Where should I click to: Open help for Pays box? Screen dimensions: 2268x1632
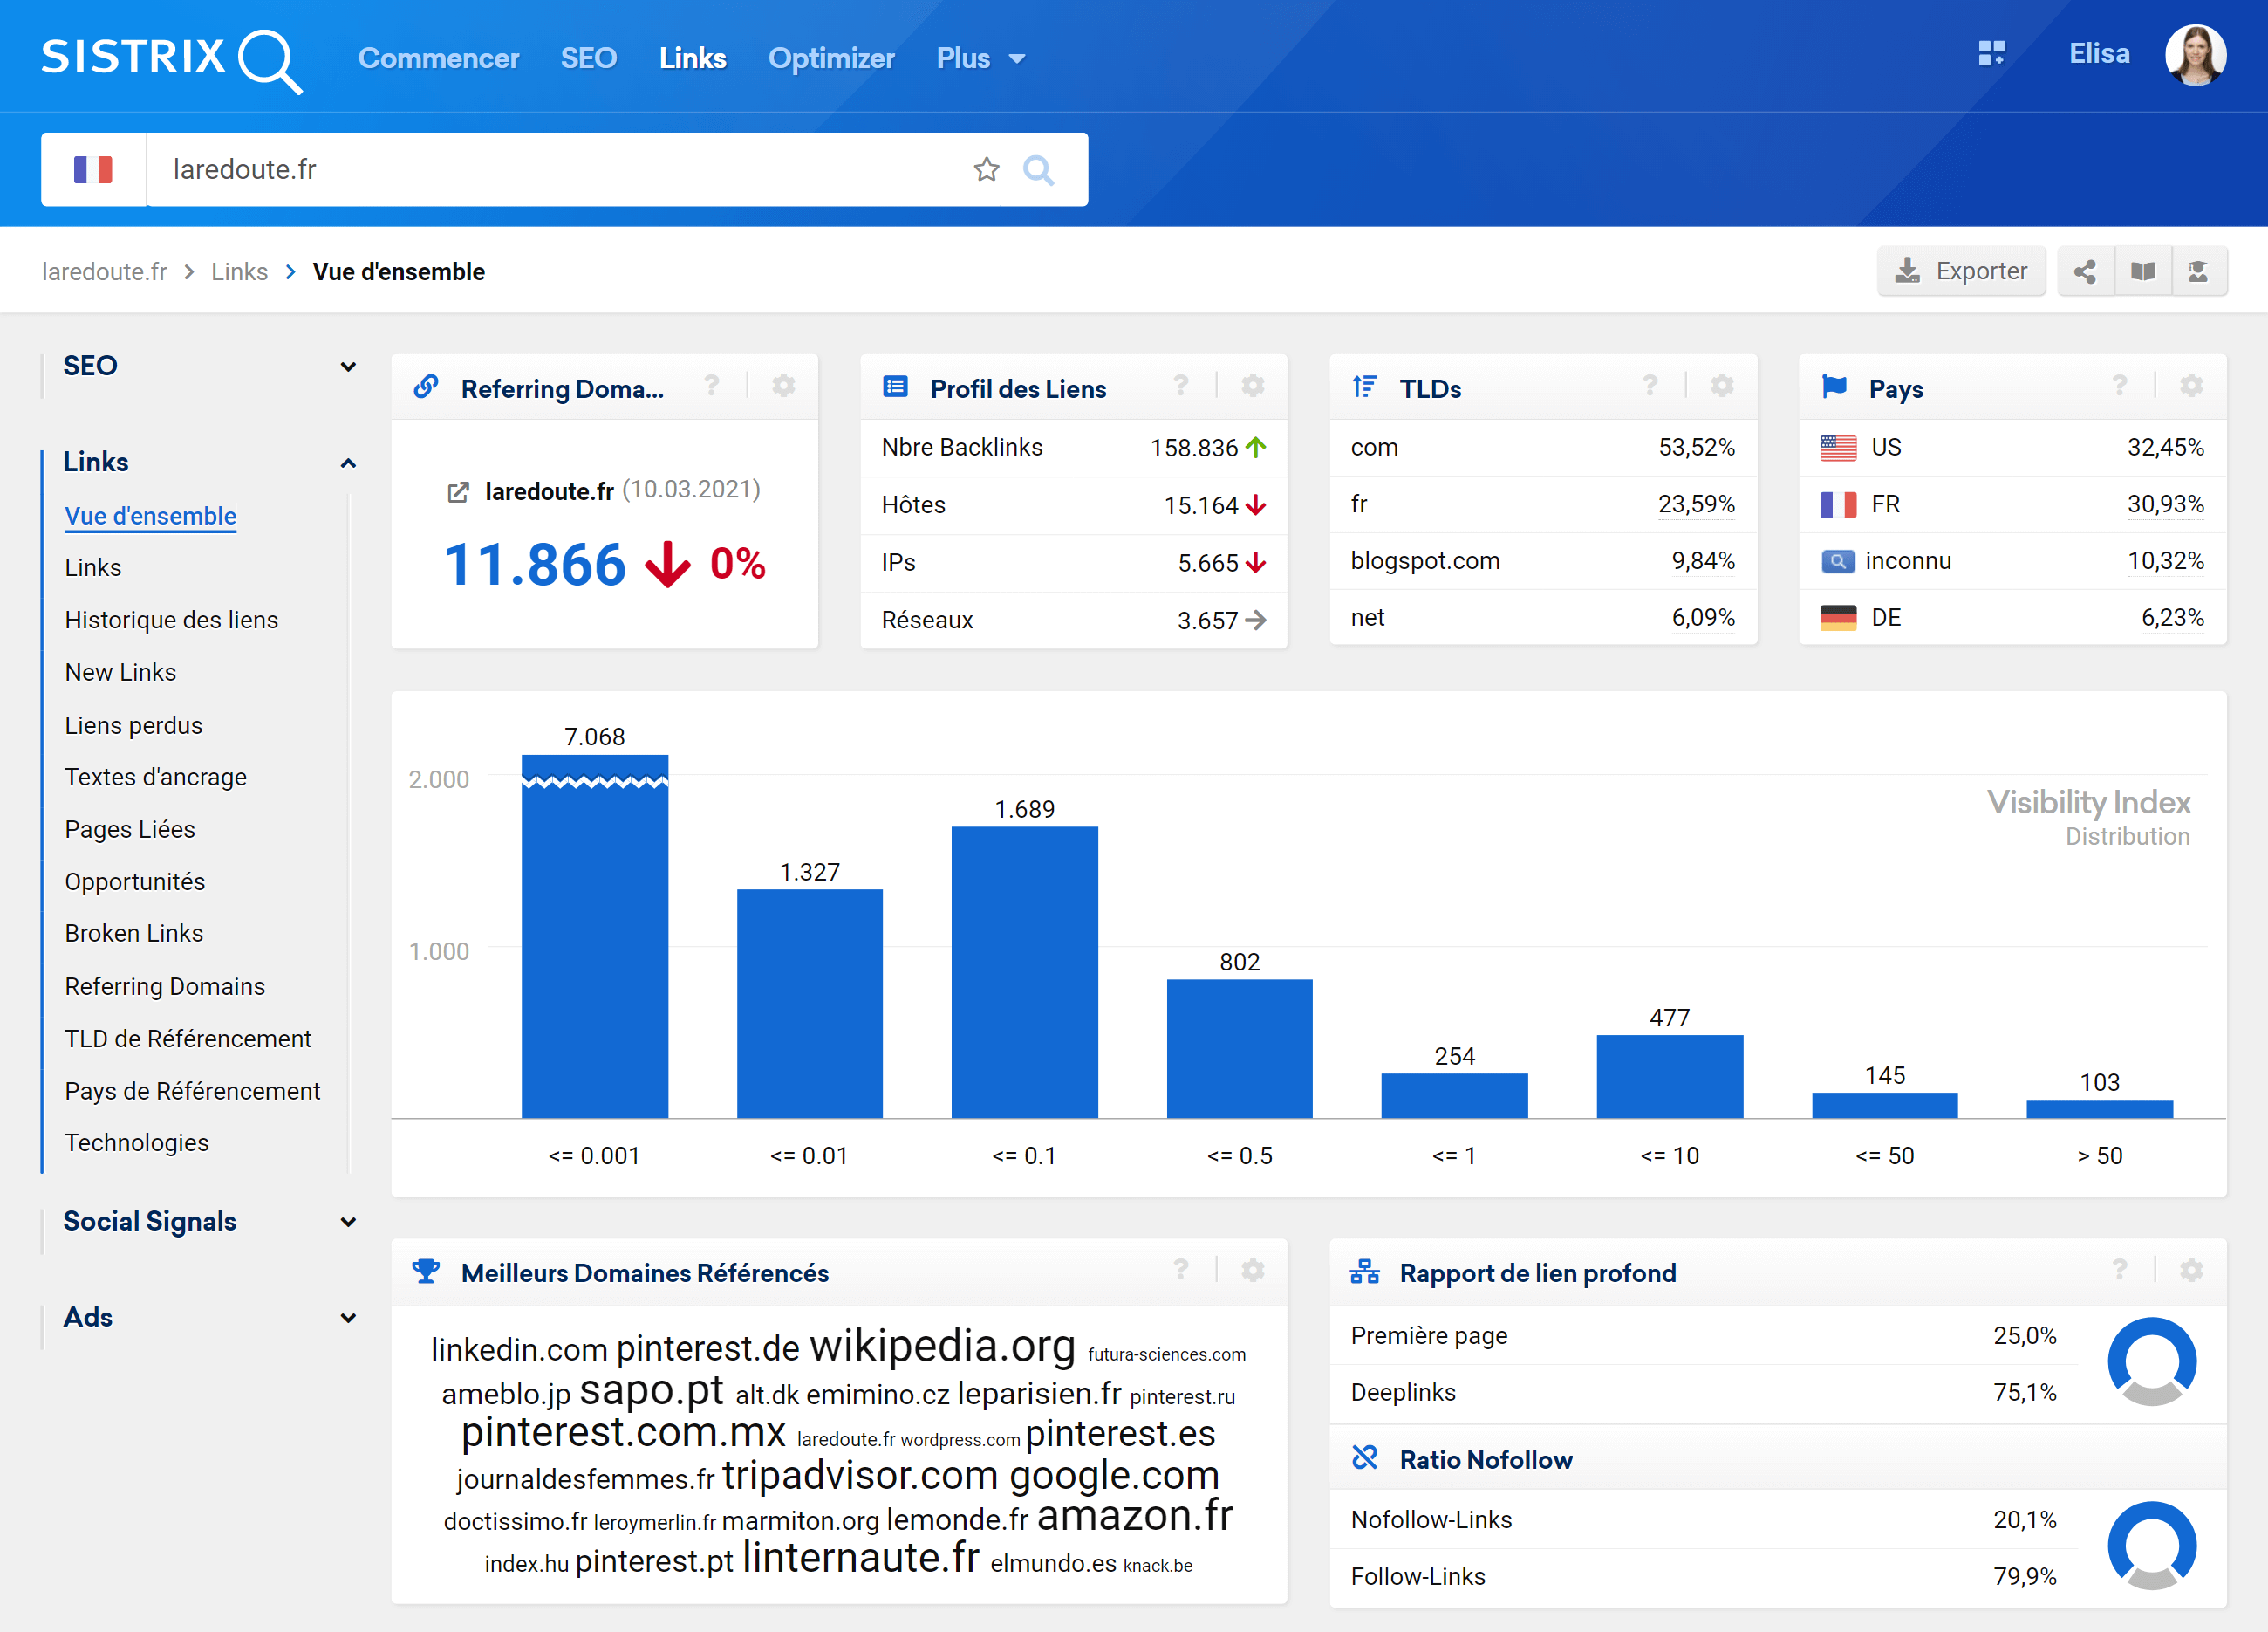[x=2119, y=387]
